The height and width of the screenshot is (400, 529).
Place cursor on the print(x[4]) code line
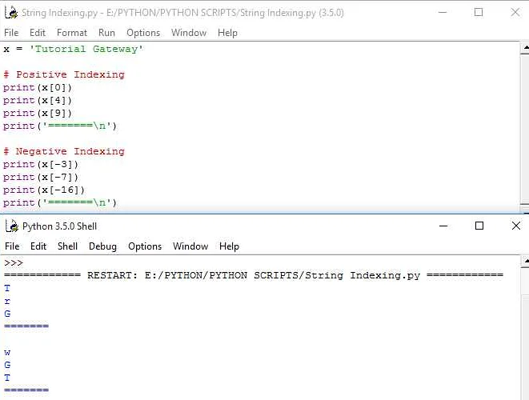coord(38,100)
